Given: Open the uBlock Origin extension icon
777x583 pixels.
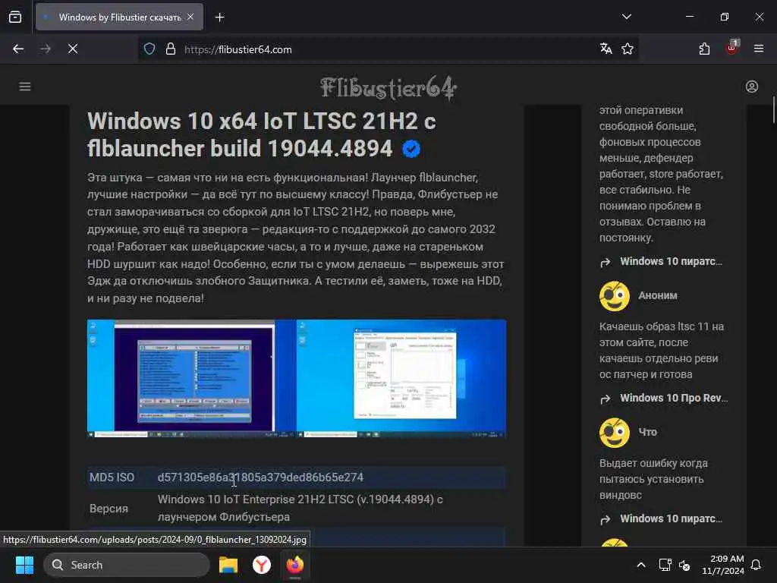Looking at the screenshot, I should [731, 48].
